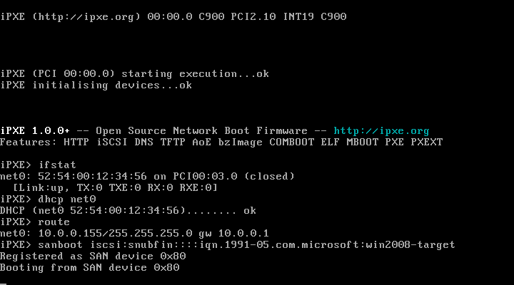Click the sanboot iscsi command line
Viewport: 514px width, 285px height.
click(227, 244)
